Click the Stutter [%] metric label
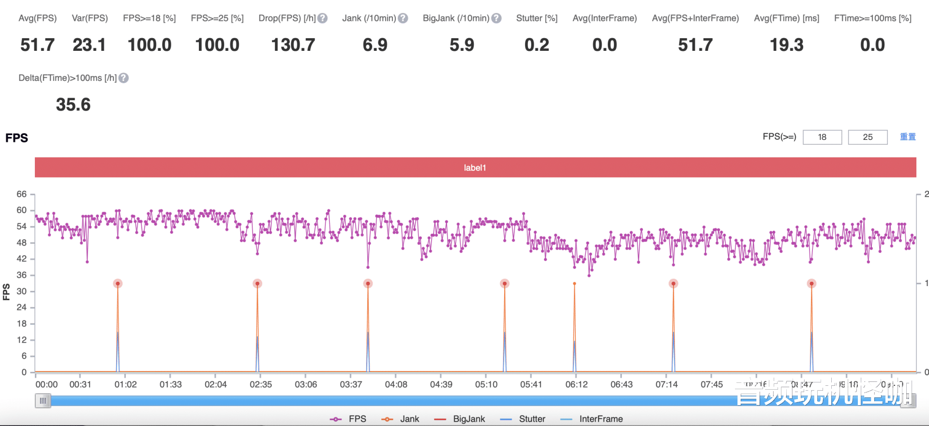This screenshot has width=929, height=426. [x=537, y=18]
